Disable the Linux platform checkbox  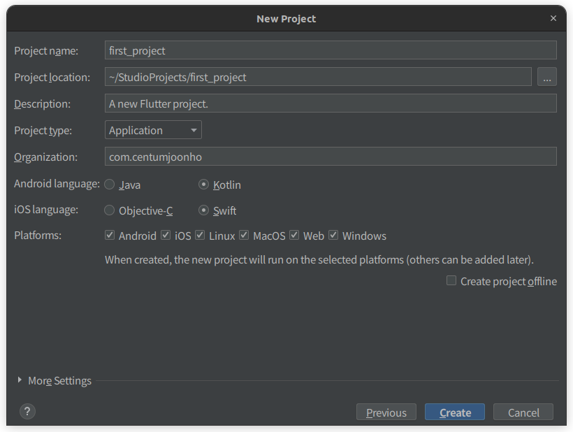[x=200, y=235]
